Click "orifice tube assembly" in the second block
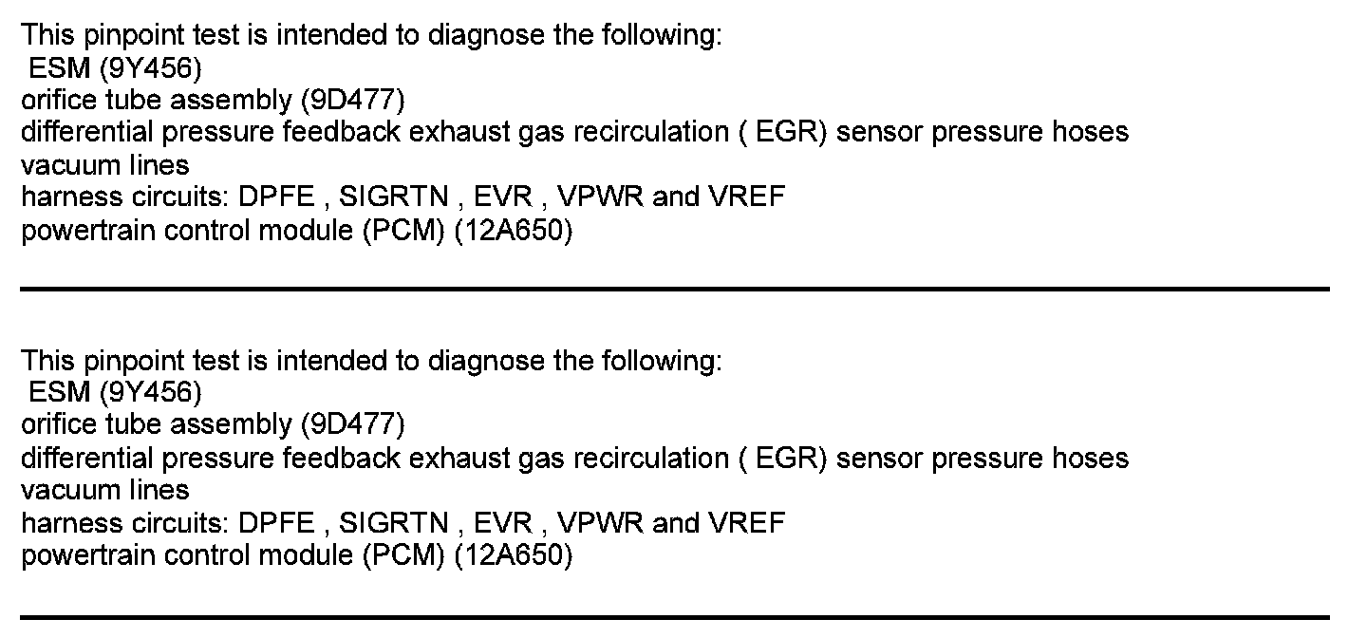 [157, 425]
